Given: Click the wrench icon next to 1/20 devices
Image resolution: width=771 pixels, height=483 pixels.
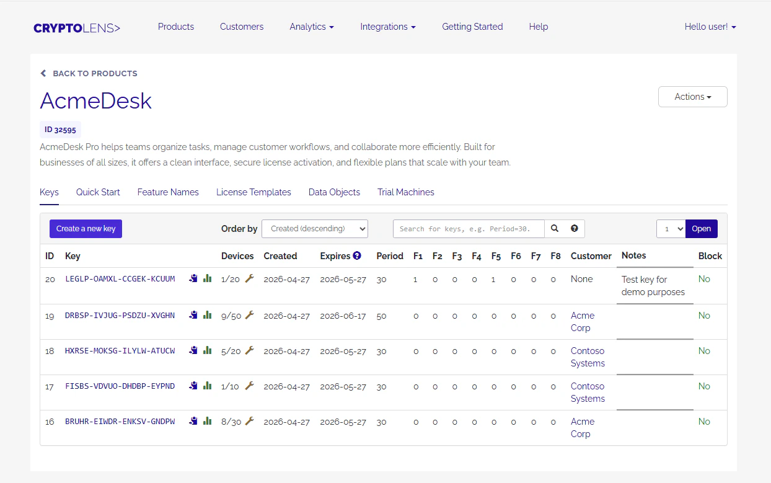Looking at the screenshot, I should coord(250,279).
